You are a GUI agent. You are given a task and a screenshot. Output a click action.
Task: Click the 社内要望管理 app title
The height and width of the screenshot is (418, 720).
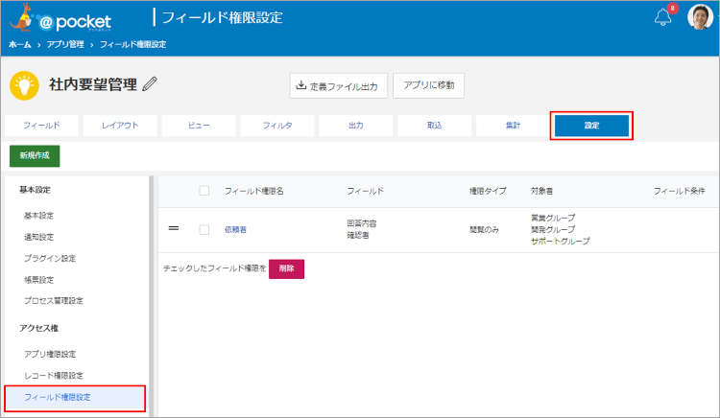tap(93, 84)
